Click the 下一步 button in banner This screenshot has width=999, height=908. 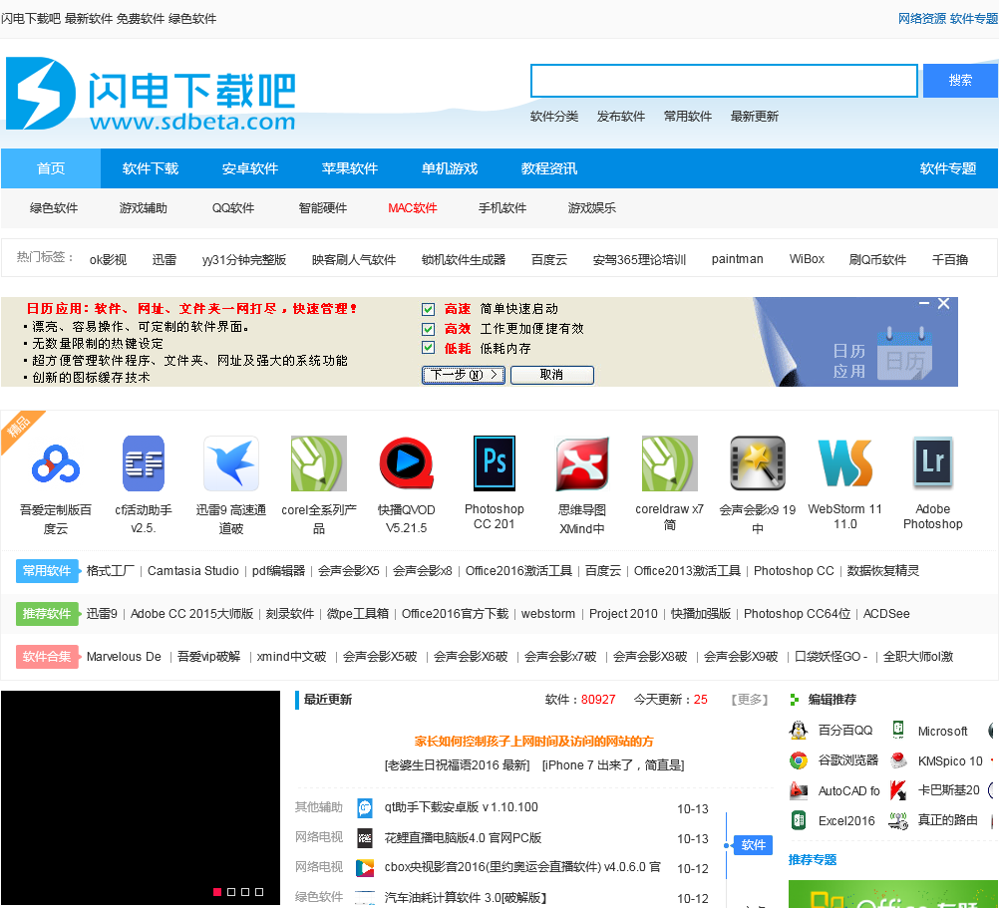click(464, 375)
